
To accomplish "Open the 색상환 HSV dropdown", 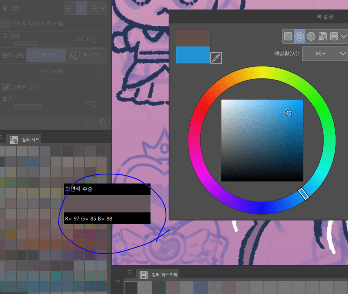I will point(325,54).
